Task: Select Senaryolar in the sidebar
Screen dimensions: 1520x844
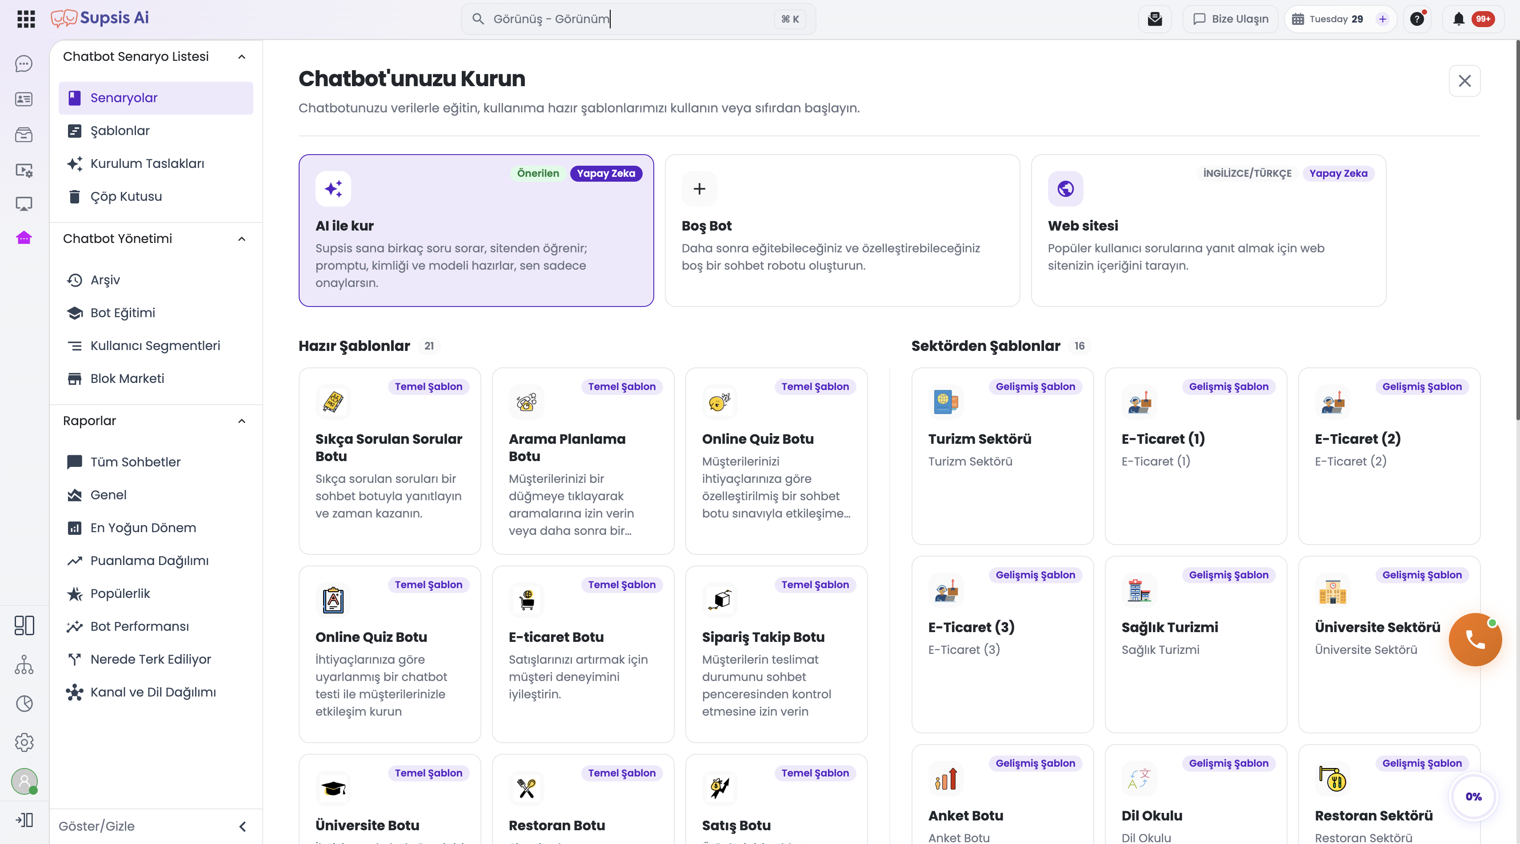Action: [156, 98]
